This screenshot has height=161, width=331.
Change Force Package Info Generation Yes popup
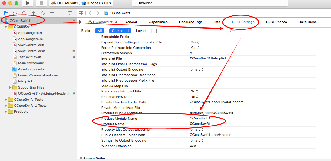coord(195,48)
